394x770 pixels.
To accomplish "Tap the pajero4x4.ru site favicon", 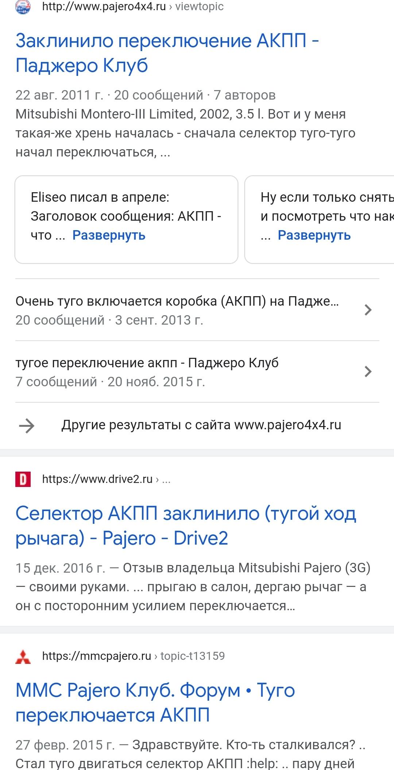I will click(x=23, y=7).
